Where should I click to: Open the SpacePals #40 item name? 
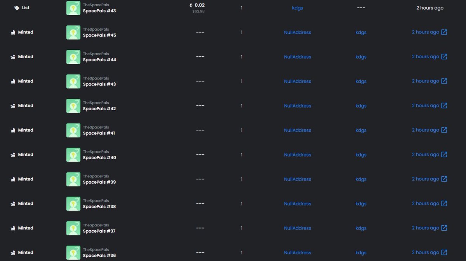[99, 158]
